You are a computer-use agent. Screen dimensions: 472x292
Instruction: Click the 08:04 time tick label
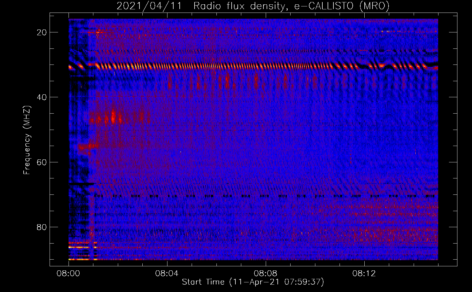(x=167, y=274)
